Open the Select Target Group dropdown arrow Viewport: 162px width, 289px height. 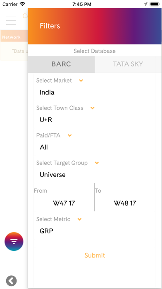(x=97, y=163)
